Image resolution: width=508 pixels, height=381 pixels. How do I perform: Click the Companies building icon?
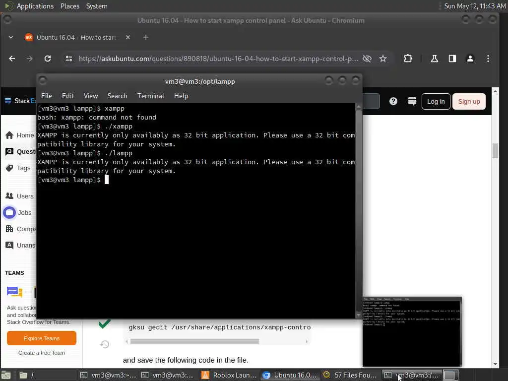(x=9, y=229)
